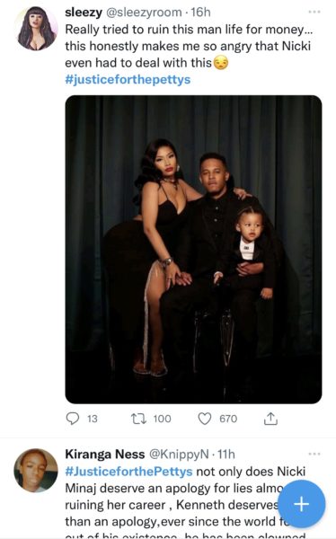Screen dimensions: 336x539
Task: Open the #JusticeforthePettys hashtag in second tweet
Action: 128,471
